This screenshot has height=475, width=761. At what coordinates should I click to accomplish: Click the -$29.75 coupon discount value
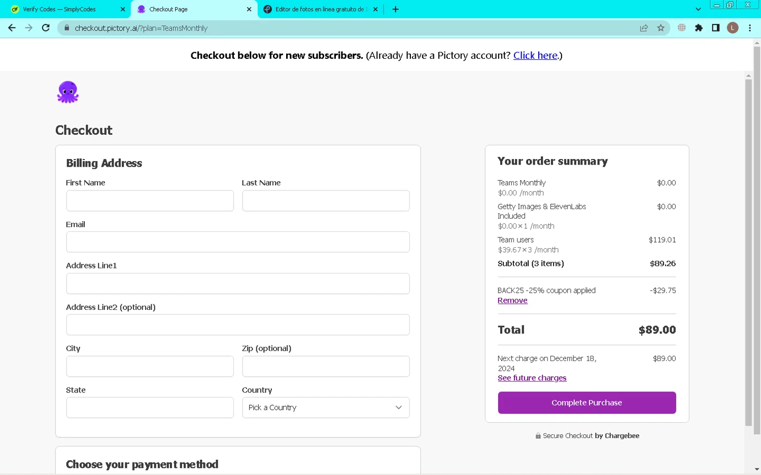coord(663,290)
